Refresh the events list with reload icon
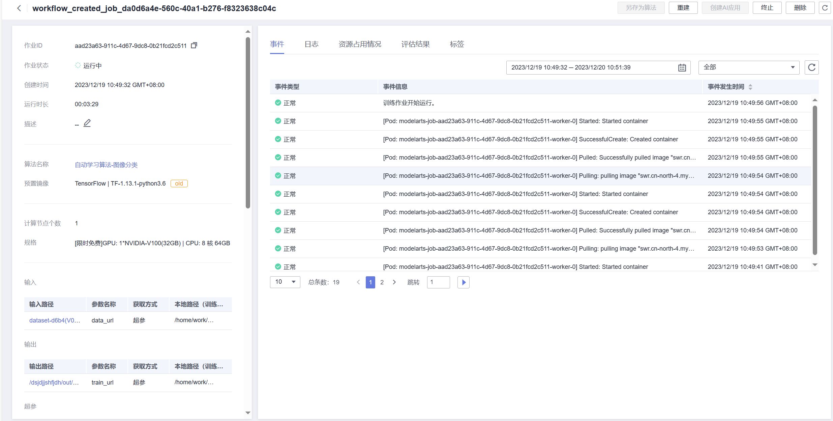The width and height of the screenshot is (833, 421). click(811, 67)
